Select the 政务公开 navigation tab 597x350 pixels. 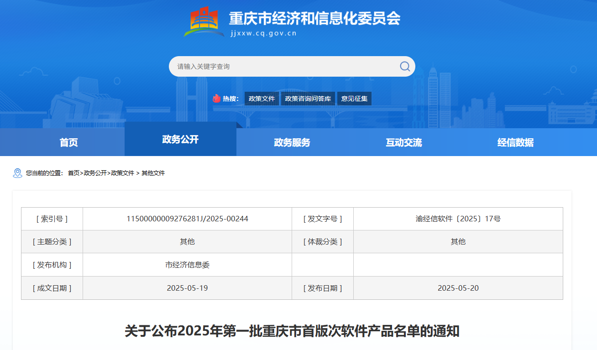pos(180,140)
